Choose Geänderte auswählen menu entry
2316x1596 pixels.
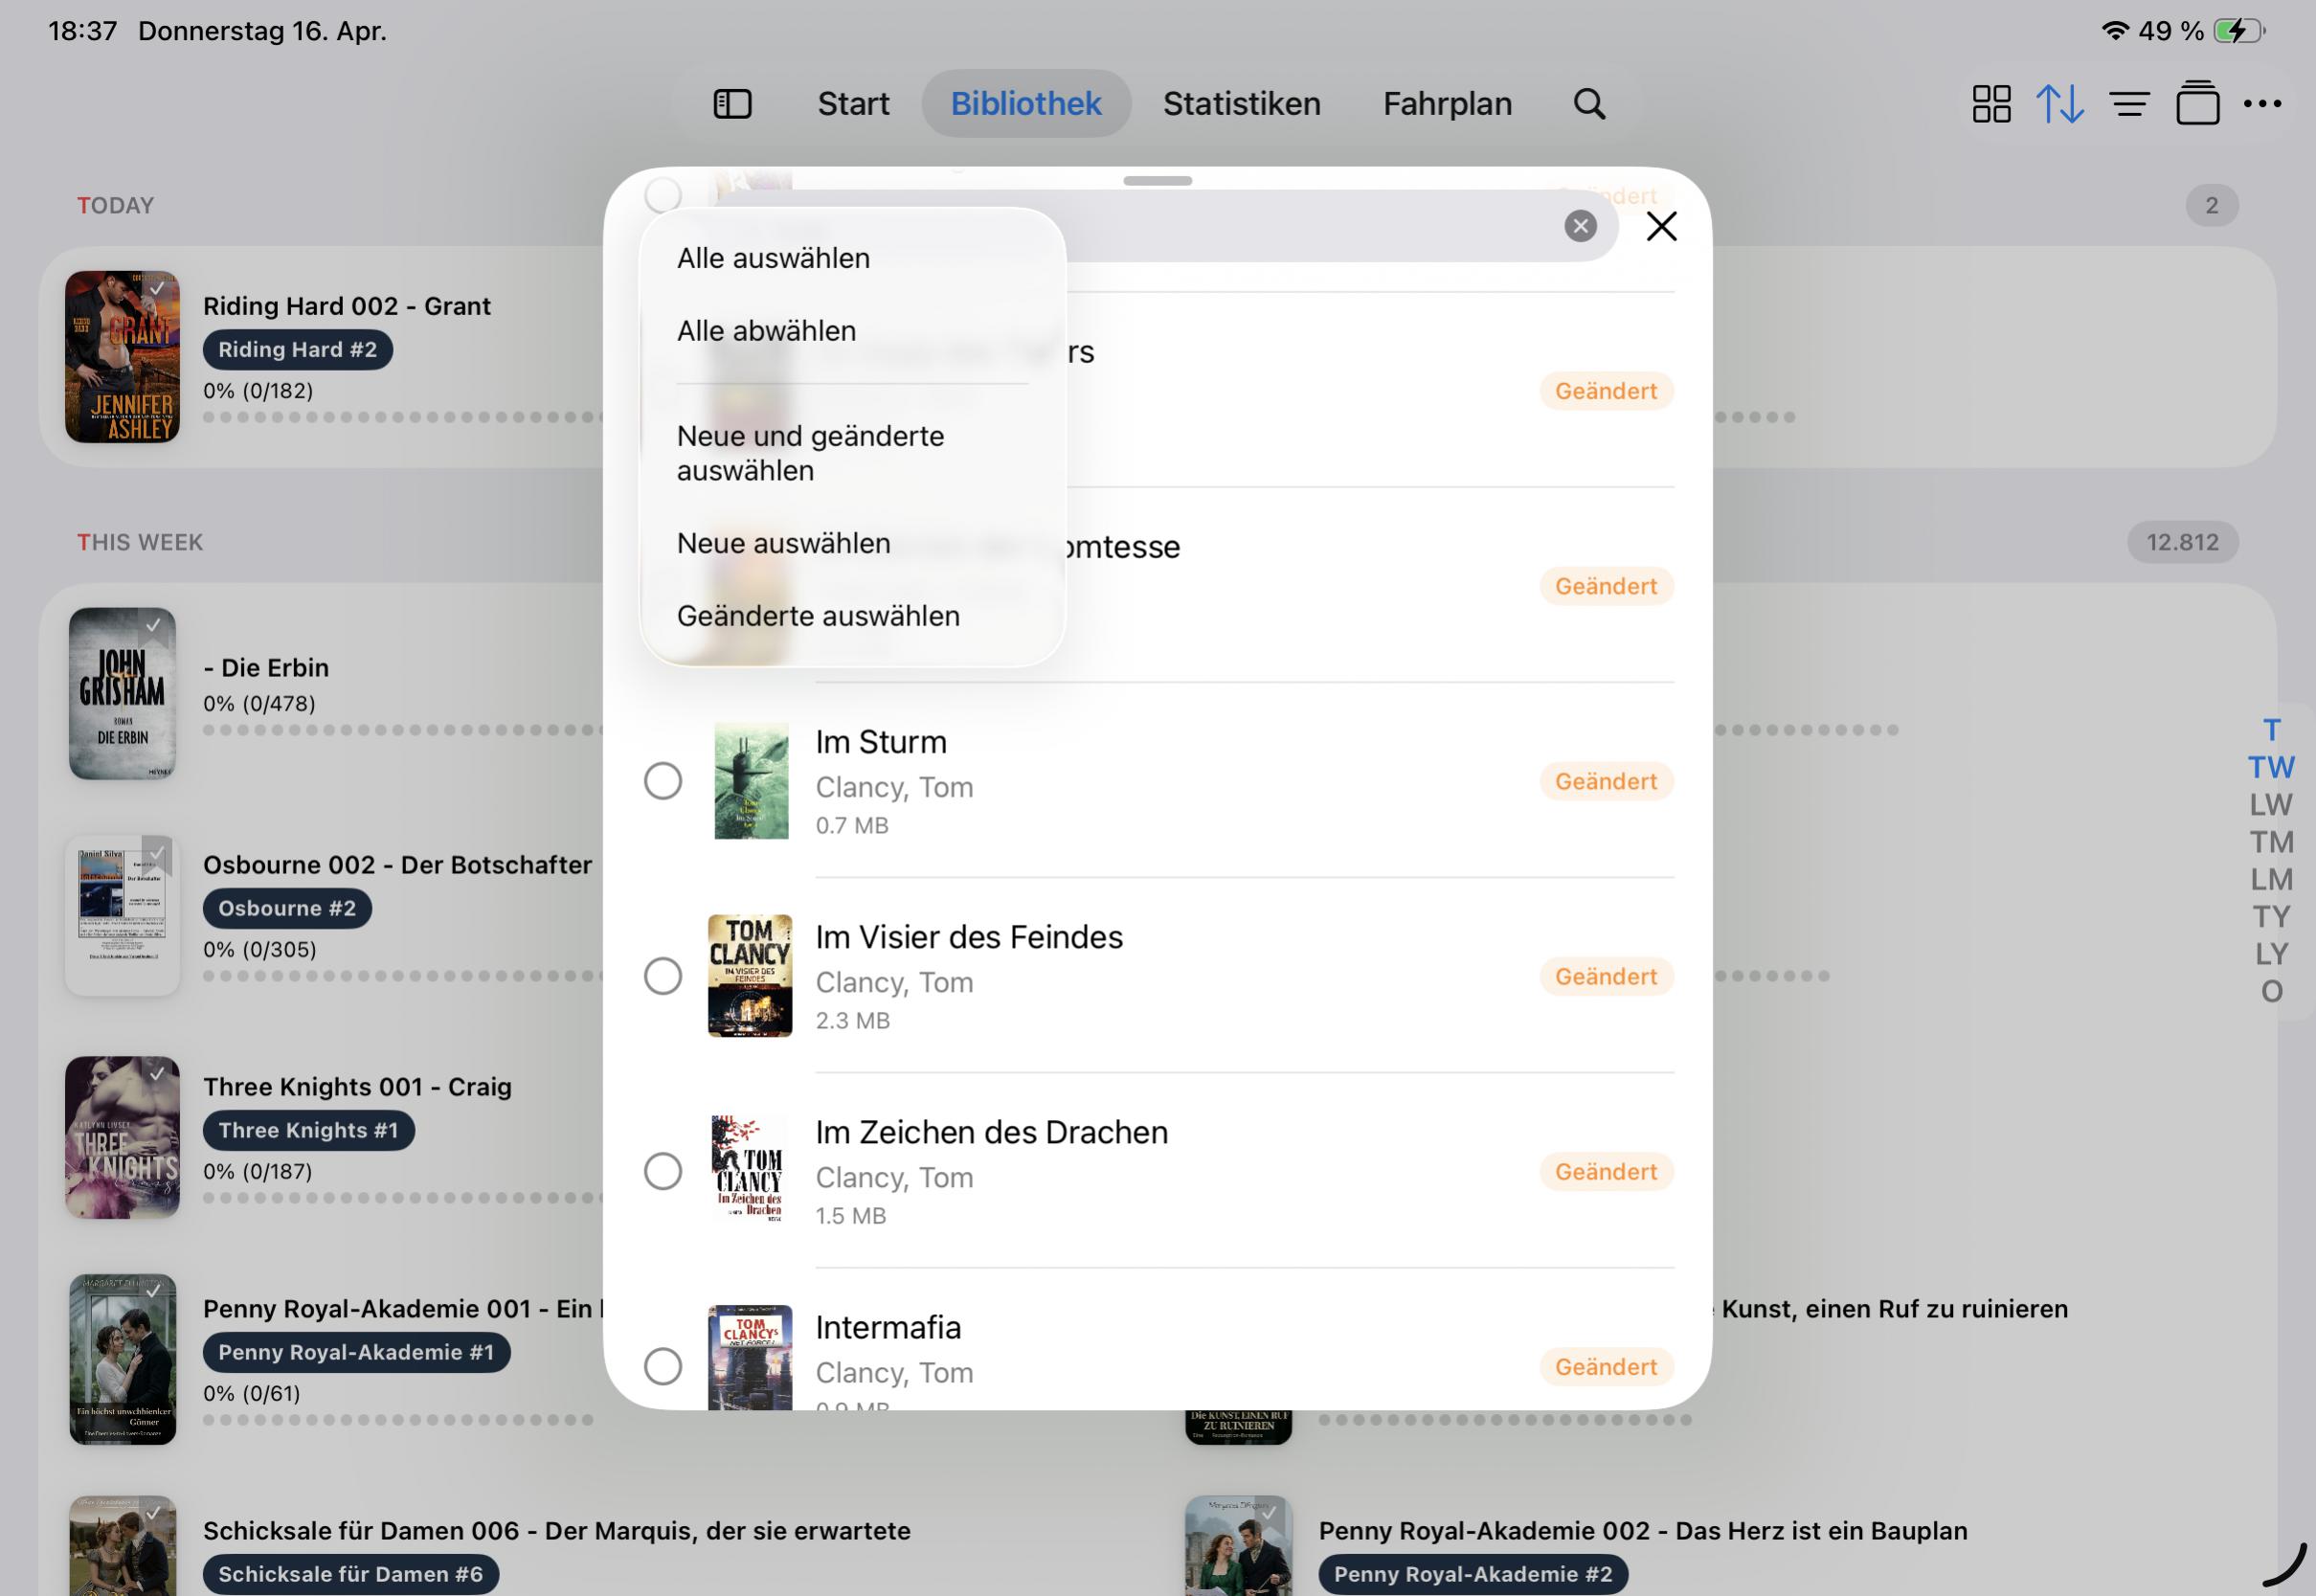point(818,616)
